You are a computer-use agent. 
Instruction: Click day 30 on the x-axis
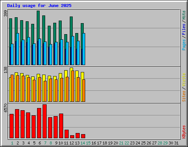click(x=171, y=143)
